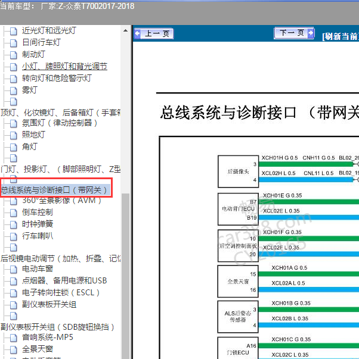Click the 电动背门ECU component box

click(238, 209)
